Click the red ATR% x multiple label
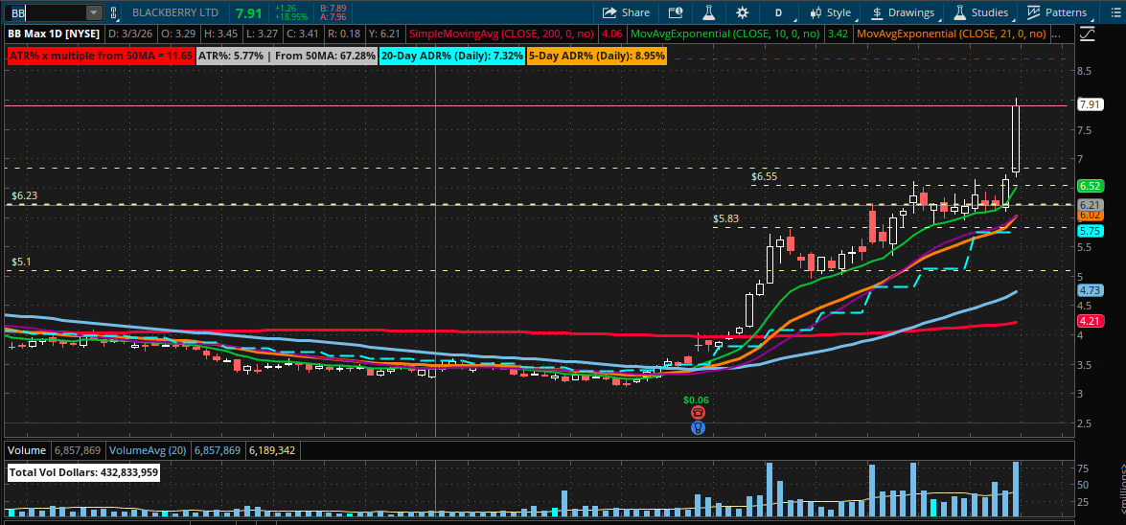This screenshot has width=1126, height=525. [101, 56]
